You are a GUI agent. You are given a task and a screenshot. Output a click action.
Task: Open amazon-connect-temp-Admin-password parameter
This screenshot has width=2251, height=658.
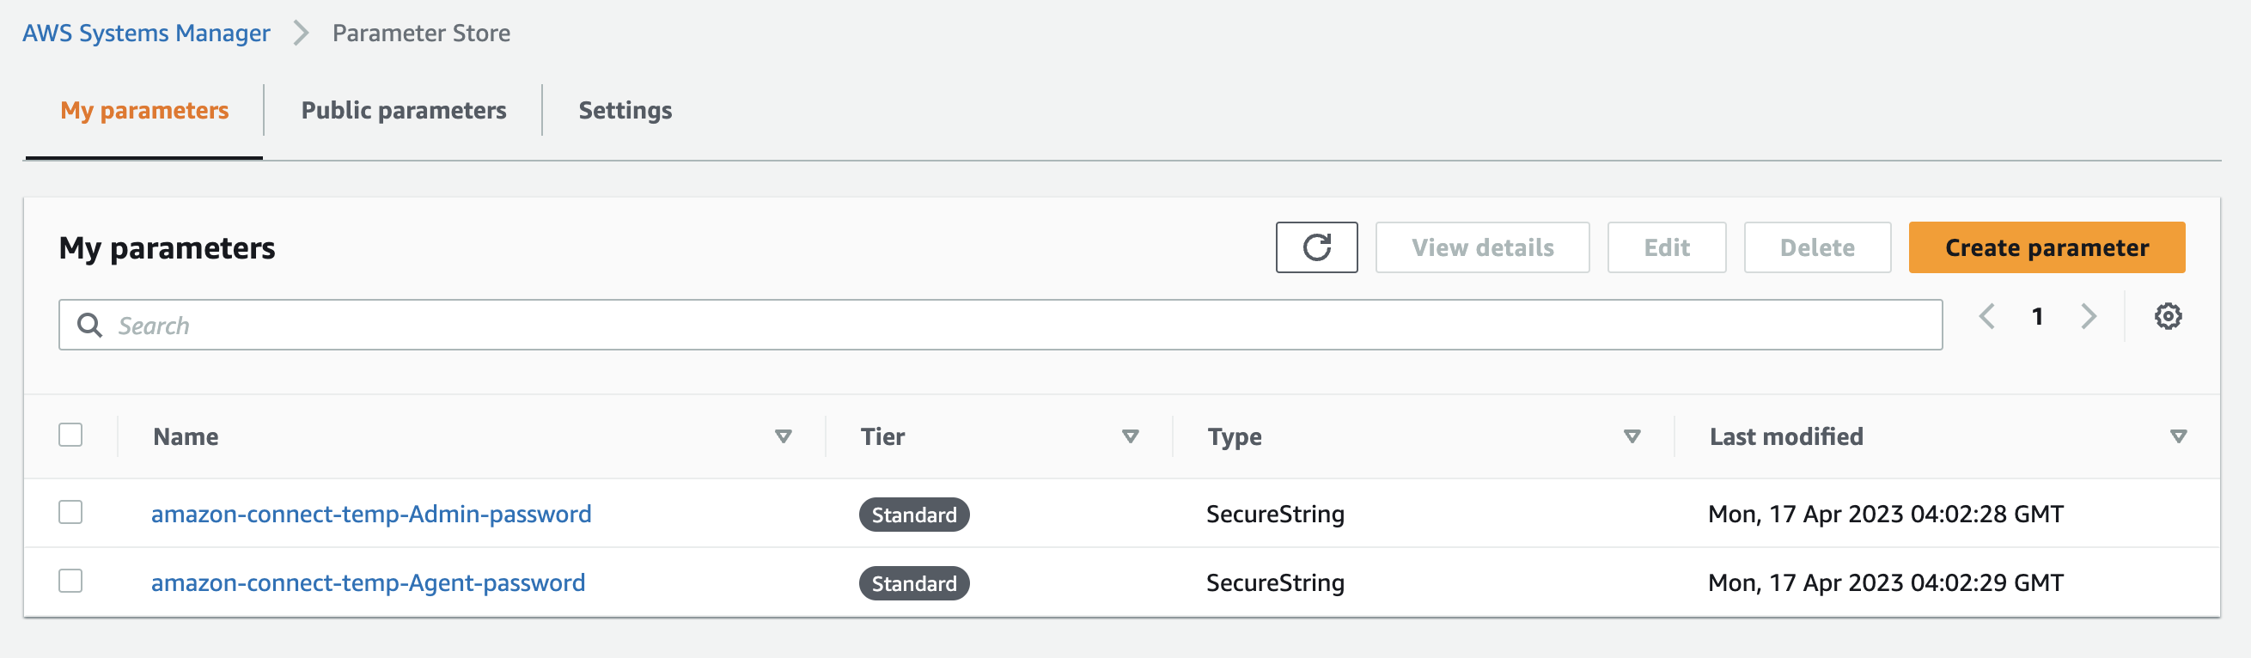coord(371,514)
